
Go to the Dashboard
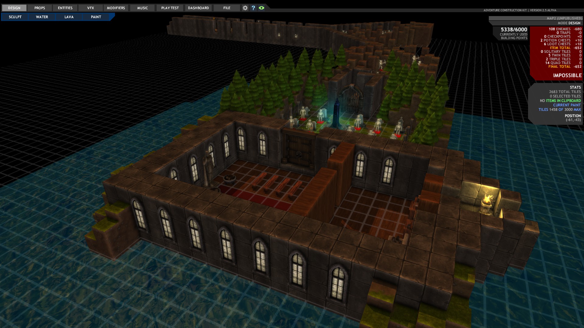pos(198,8)
